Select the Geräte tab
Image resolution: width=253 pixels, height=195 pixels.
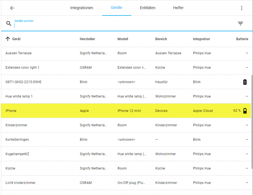[x=117, y=8]
